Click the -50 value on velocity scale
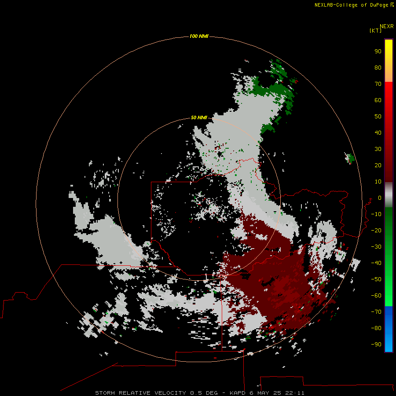Image resolution: width=396 pixels, height=396 pixels. pyautogui.click(x=376, y=279)
